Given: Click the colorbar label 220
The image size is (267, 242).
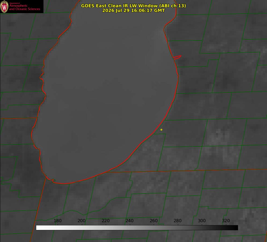Looking at the screenshot, I should (105, 221).
